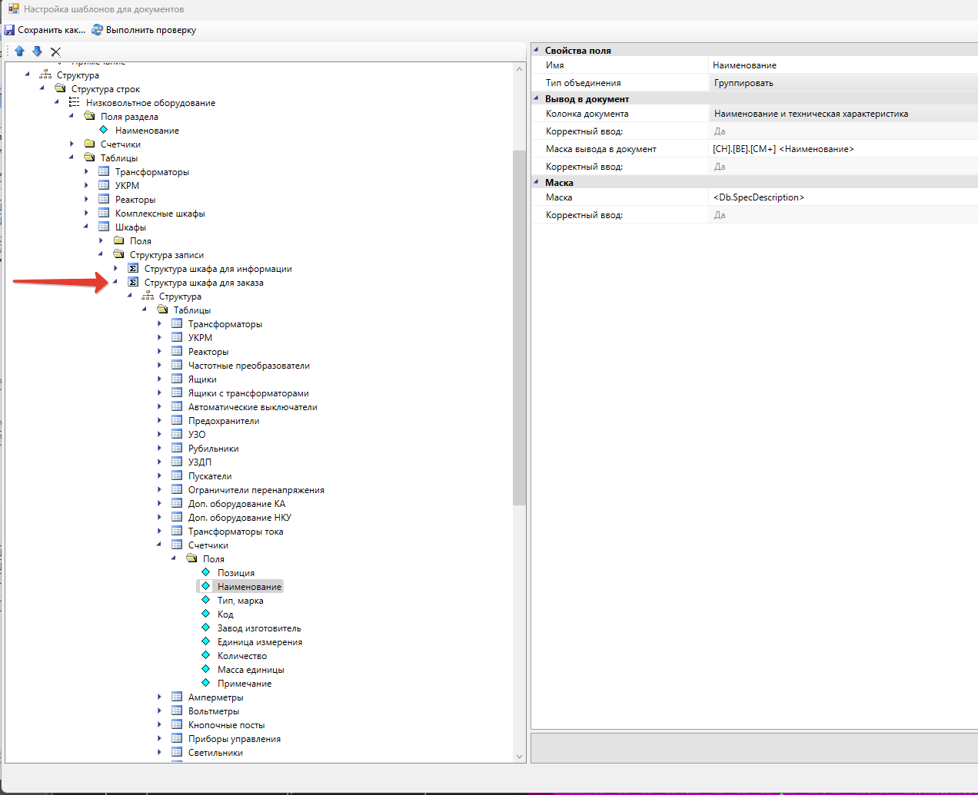Click the folder icon next to Структура записи
978x795 pixels.
coord(118,255)
